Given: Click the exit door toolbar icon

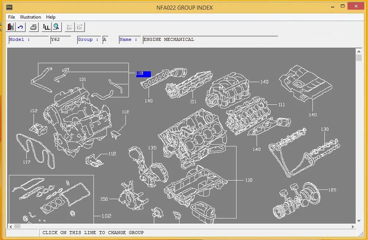Looking at the screenshot, I should [x=10, y=27].
